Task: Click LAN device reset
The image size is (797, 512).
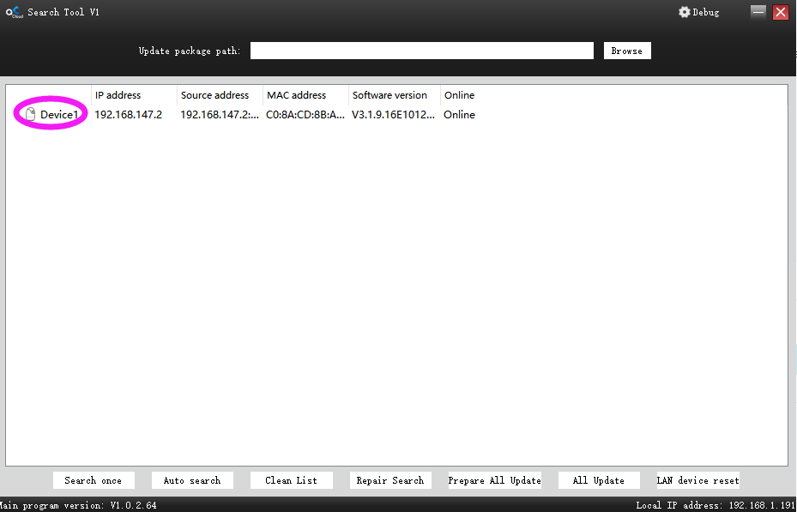Action: 697,480
